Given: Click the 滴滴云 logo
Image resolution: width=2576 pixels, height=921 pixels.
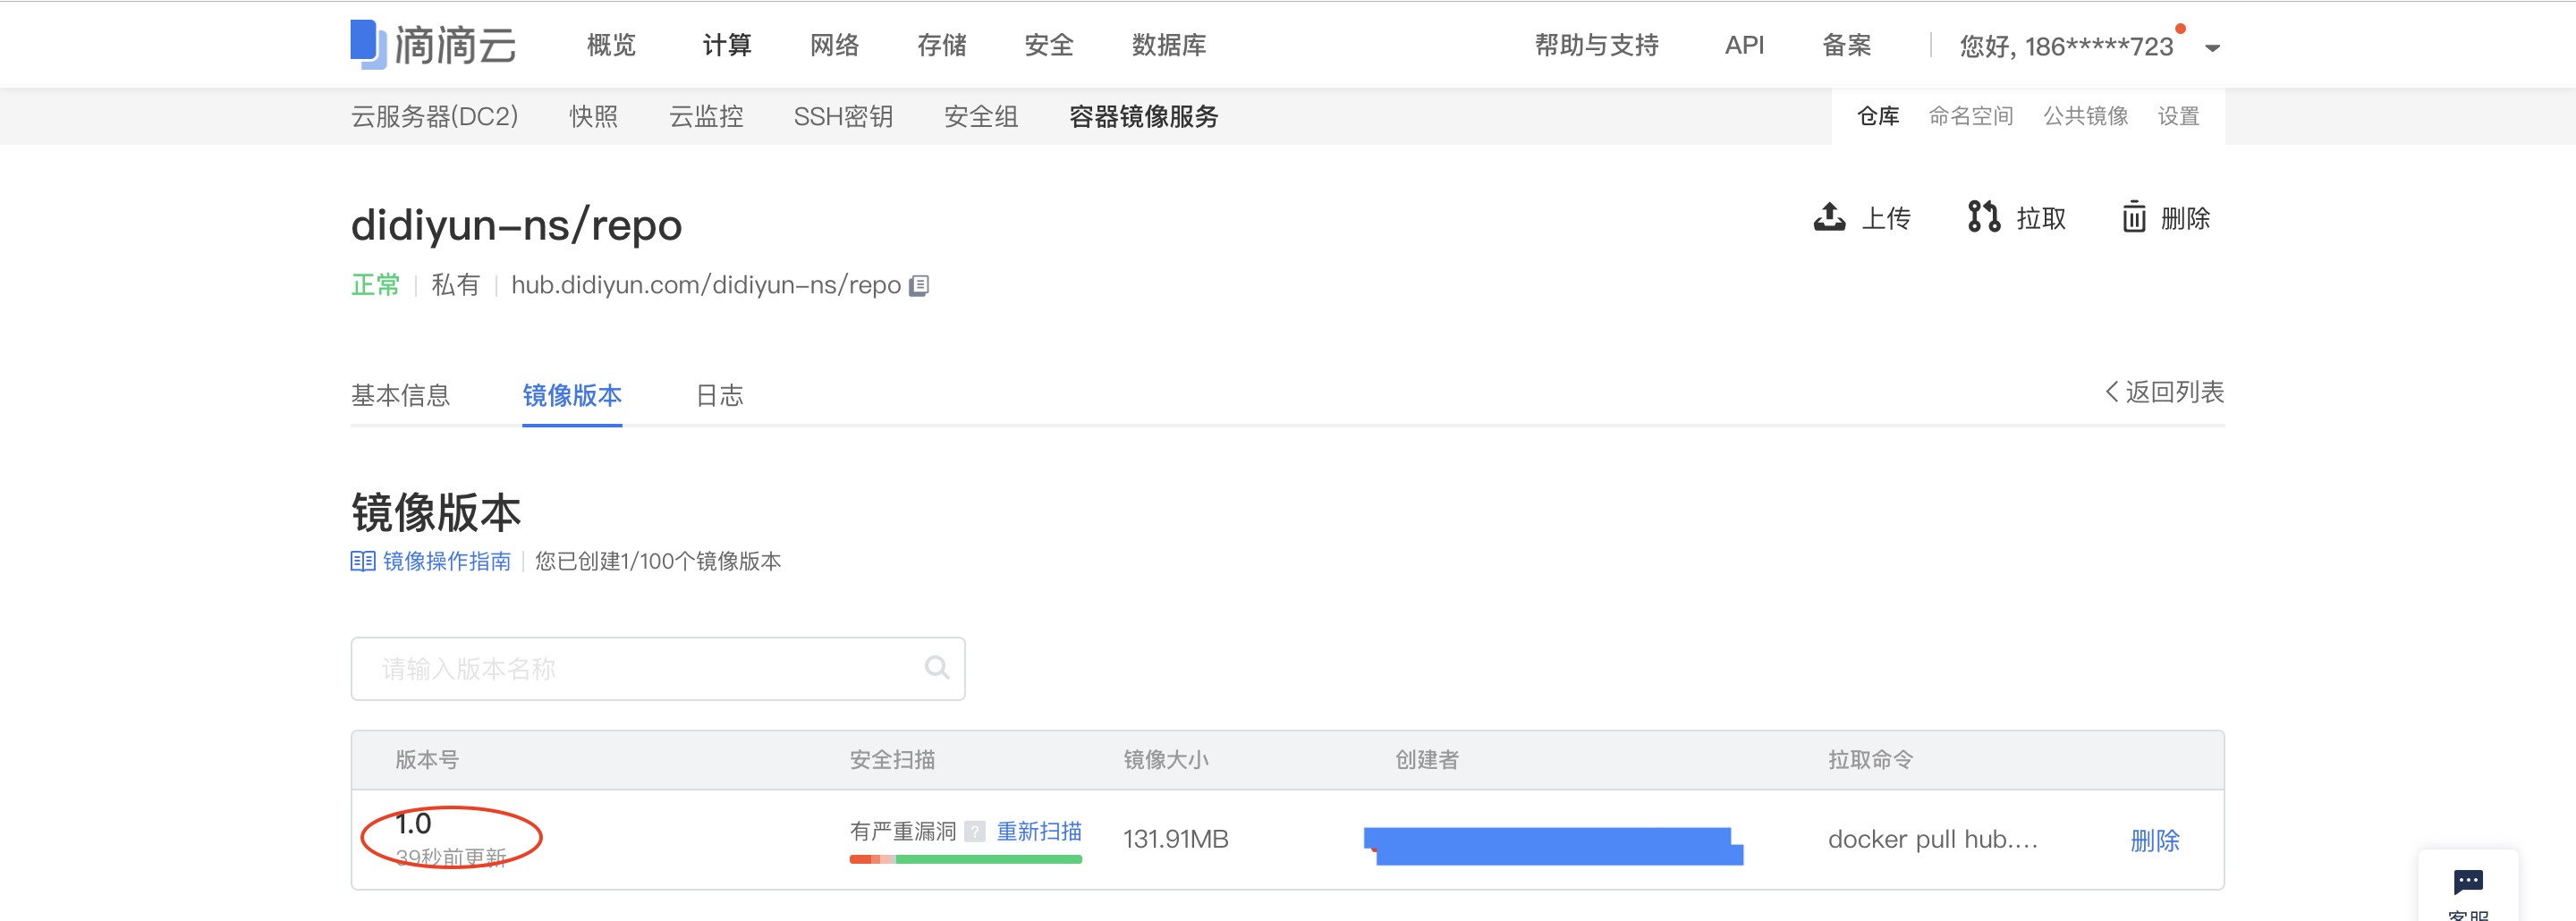Looking at the screenshot, I should (433, 45).
